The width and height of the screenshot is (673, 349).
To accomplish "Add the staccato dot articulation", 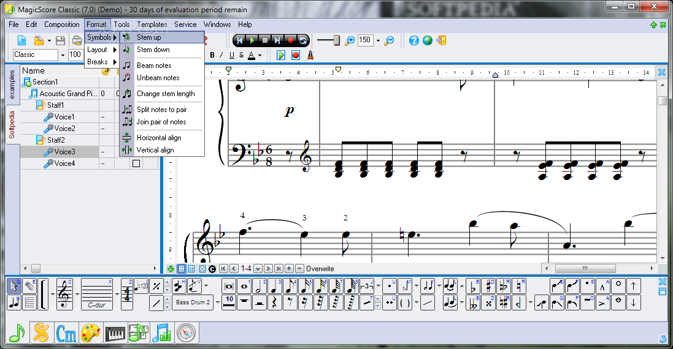I will 587,285.
